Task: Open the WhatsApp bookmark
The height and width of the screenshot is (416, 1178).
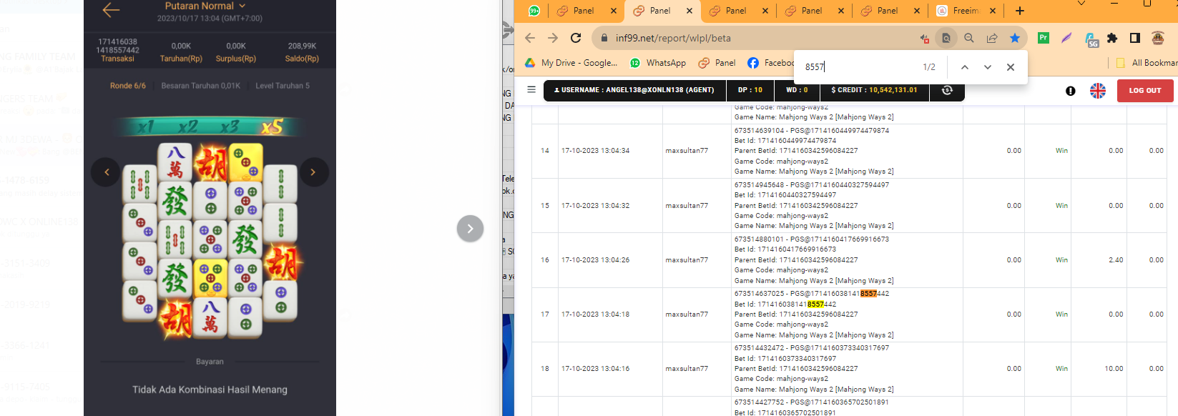Action: tap(658, 63)
